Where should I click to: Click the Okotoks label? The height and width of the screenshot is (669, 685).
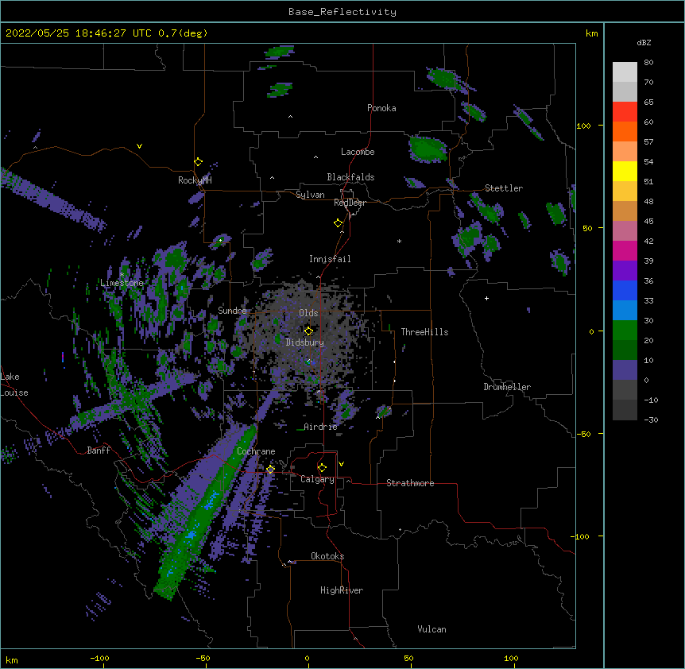327,556
